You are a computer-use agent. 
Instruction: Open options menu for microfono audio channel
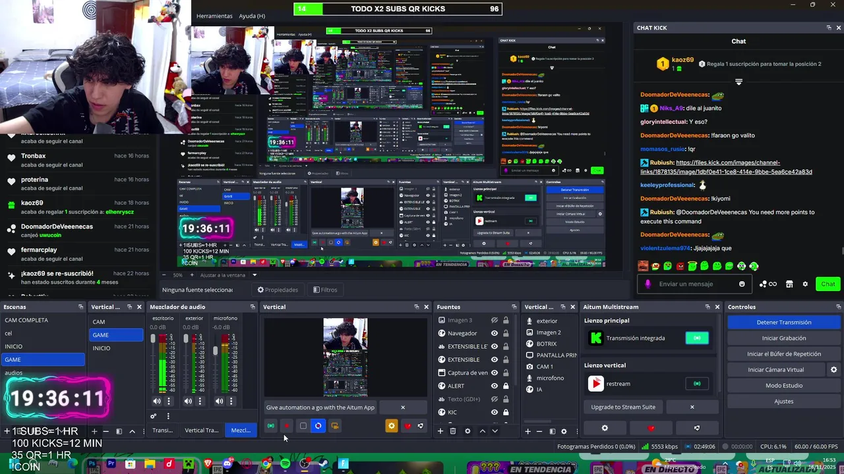click(231, 401)
